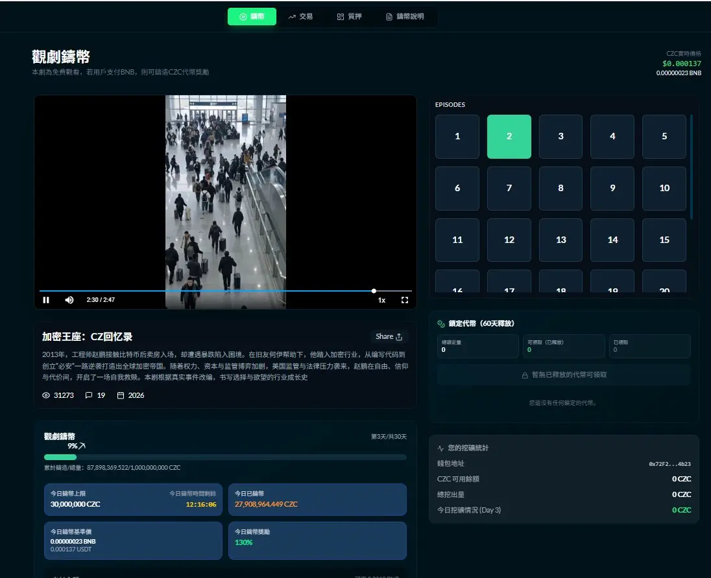The height and width of the screenshot is (578, 711).
Task: Select episode 2
Action: (x=509, y=136)
